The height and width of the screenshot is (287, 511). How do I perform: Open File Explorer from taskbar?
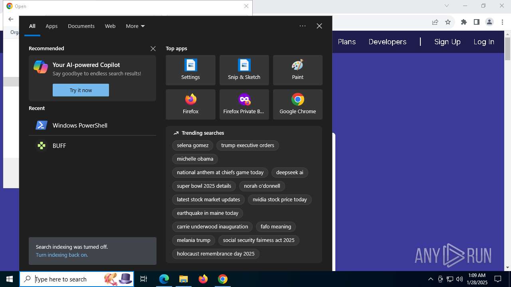184,279
